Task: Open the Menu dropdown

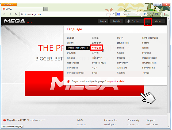Action: [x=159, y=21]
